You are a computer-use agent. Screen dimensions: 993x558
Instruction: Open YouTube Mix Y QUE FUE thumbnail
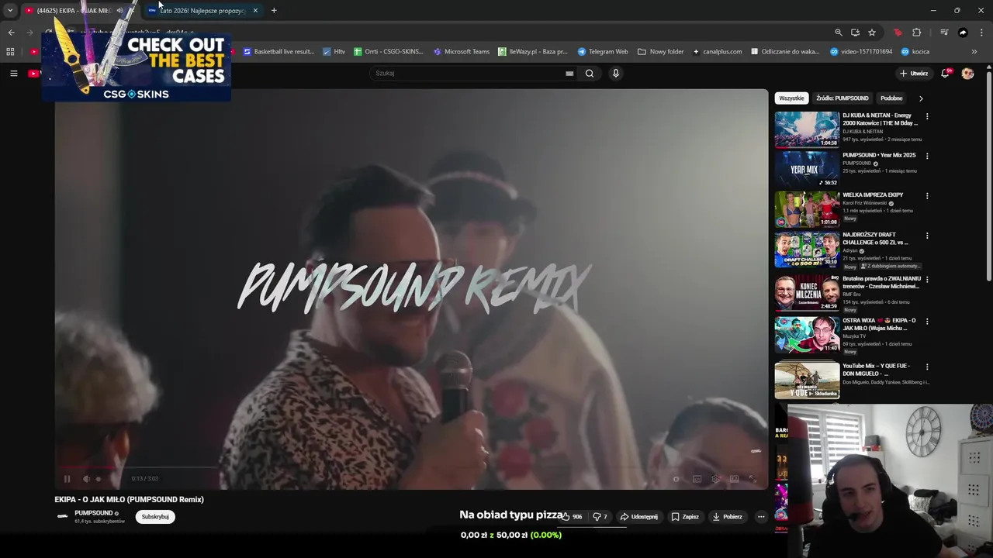[x=807, y=380]
